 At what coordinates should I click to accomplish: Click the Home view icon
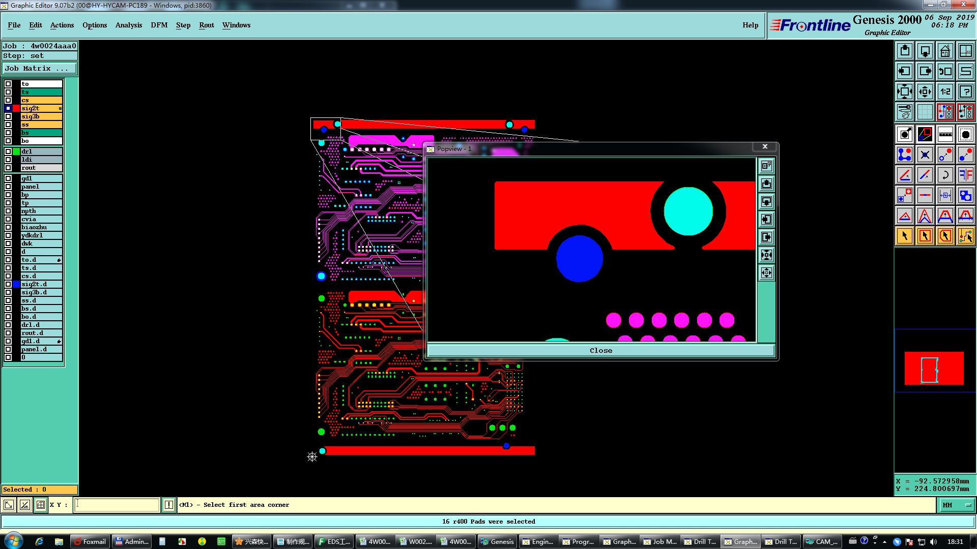(x=945, y=51)
